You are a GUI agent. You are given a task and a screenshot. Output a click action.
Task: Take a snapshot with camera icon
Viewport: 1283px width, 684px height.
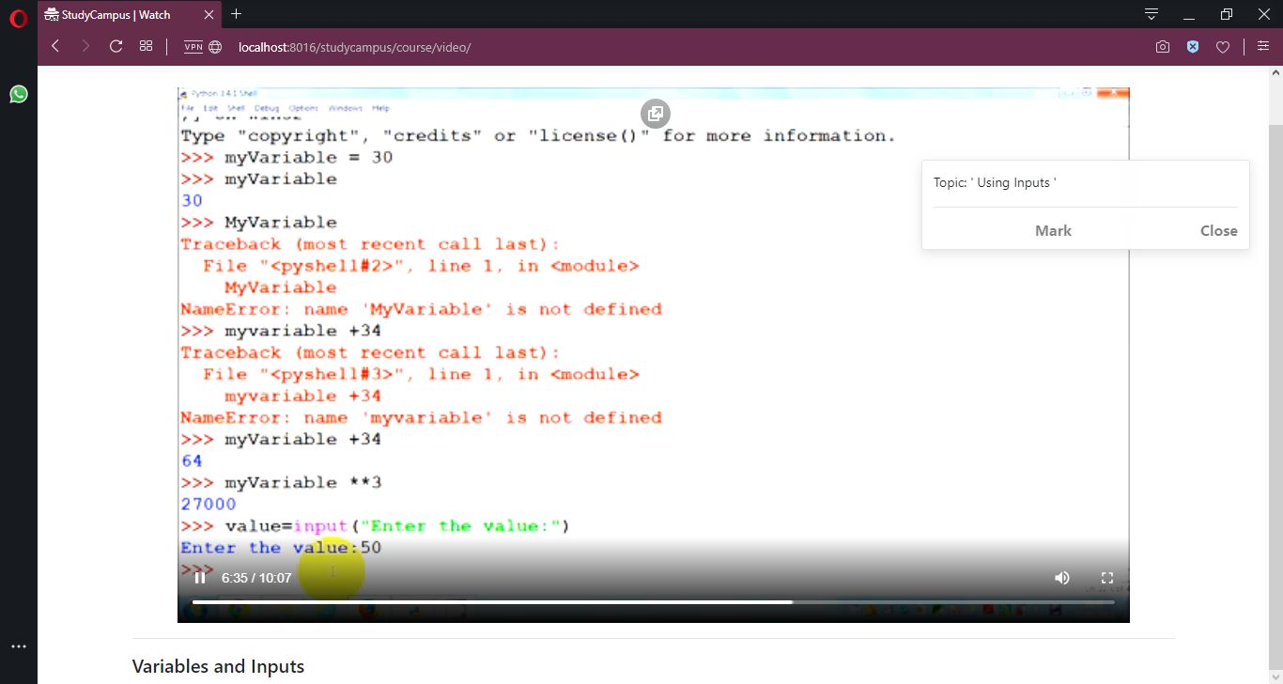(1163, 47)
